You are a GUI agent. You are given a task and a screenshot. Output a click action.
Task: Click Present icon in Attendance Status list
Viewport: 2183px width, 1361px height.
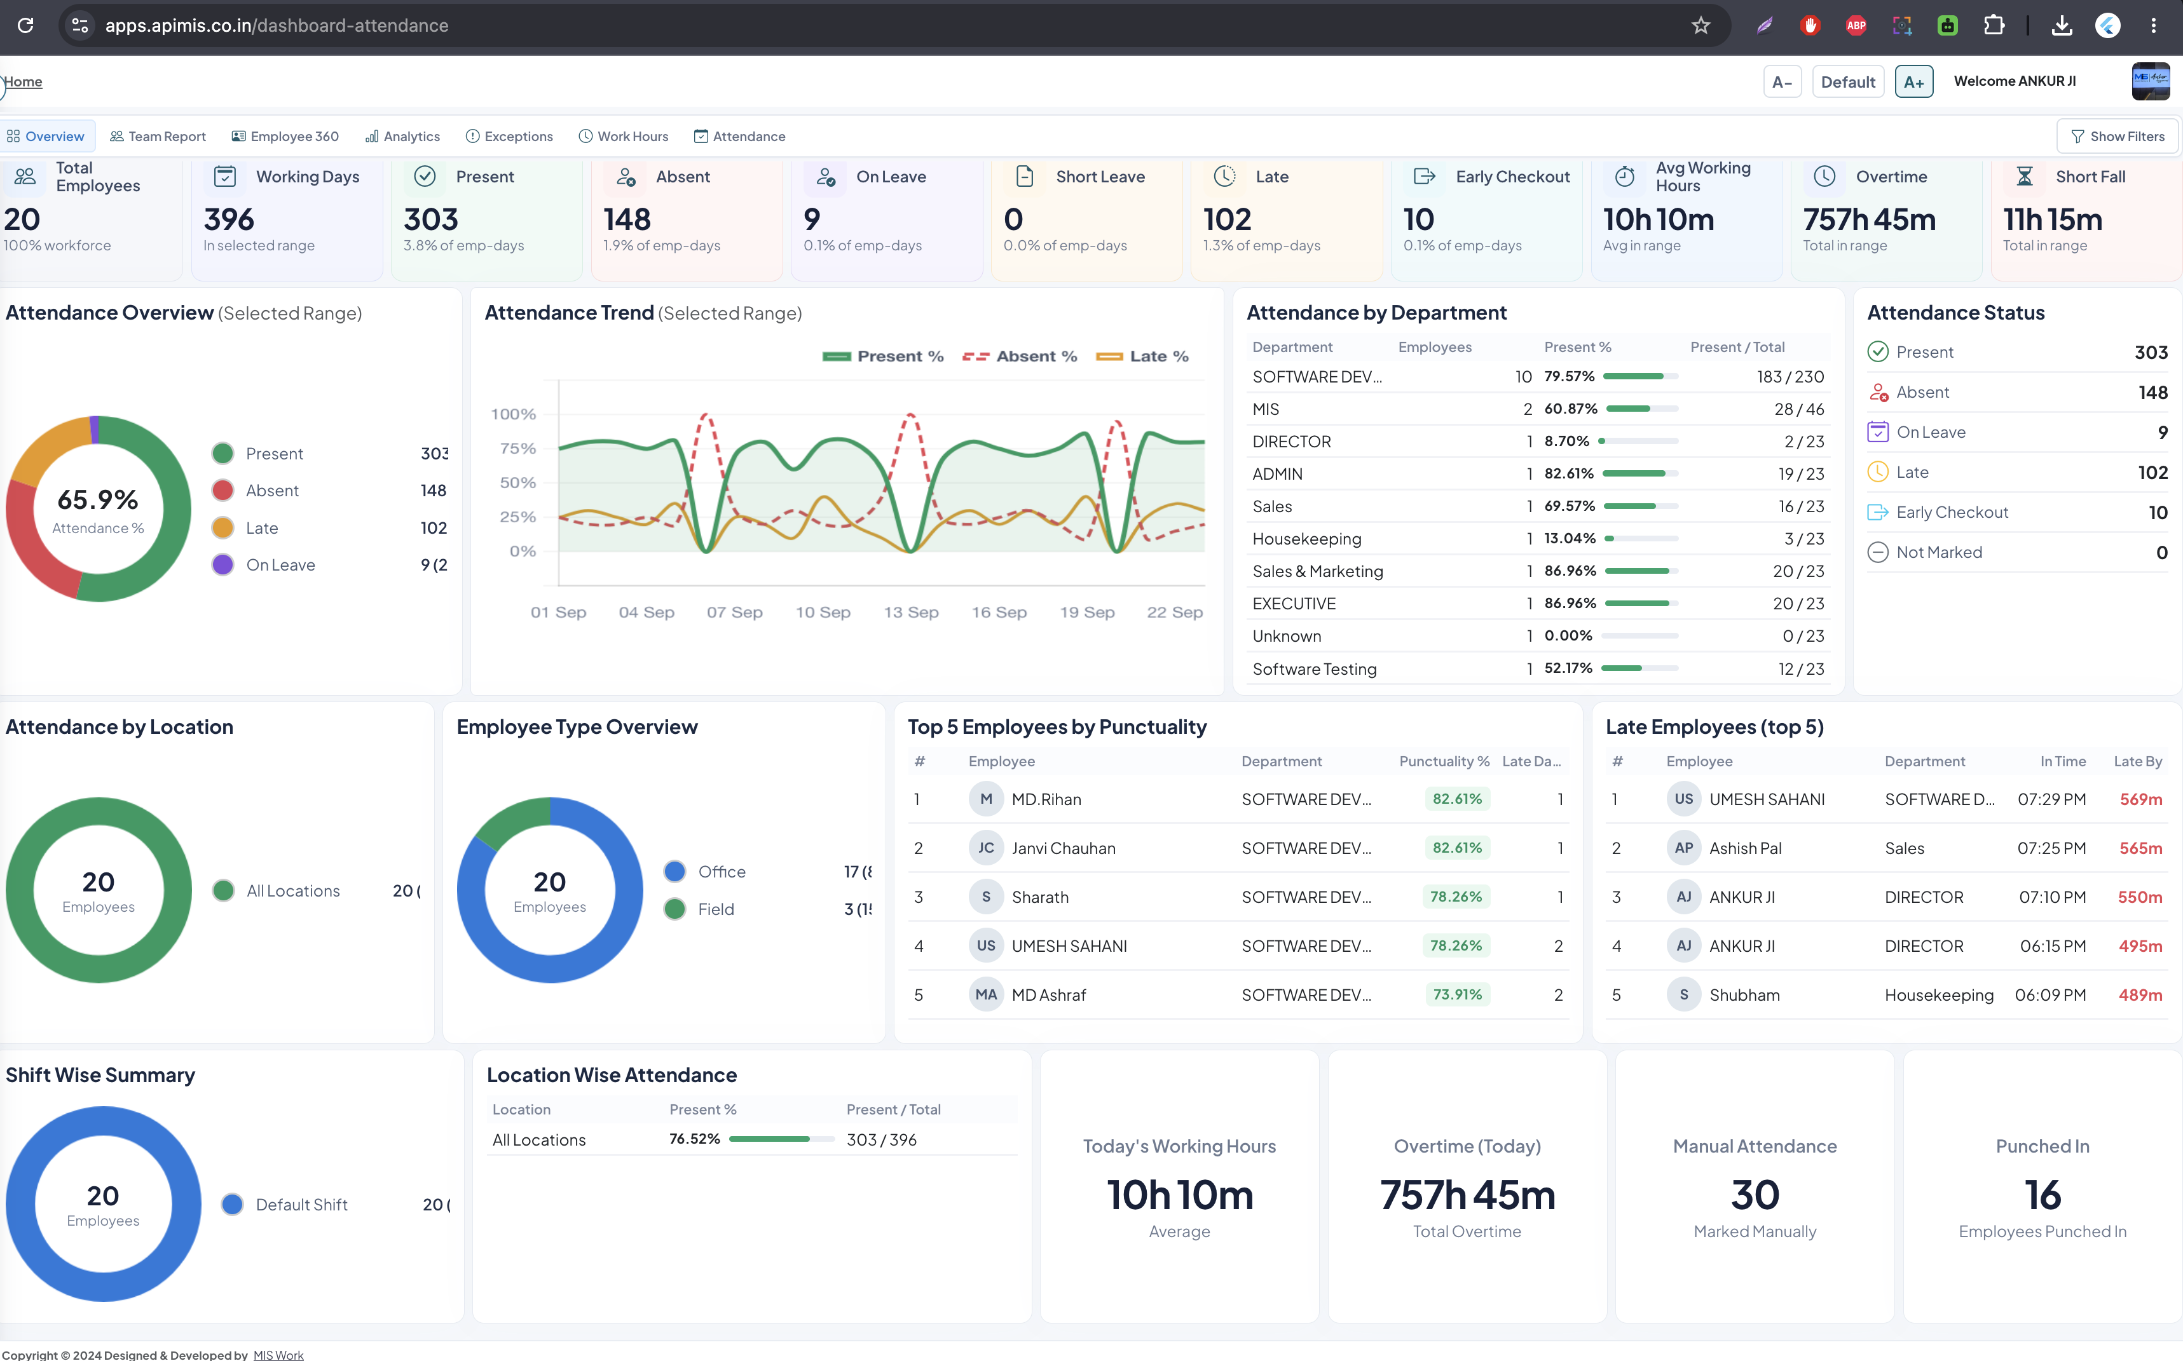pyautogui.click(x=1878, y=352)
